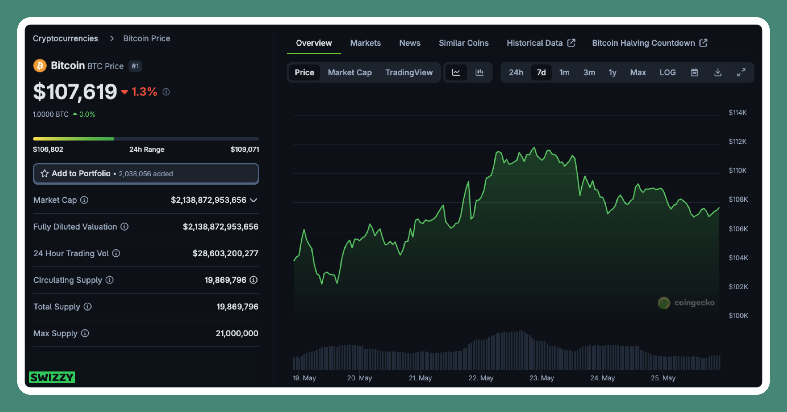
Task: Open info icon next to 19,869,796 circulating value
Action: [x=254, y=280]
